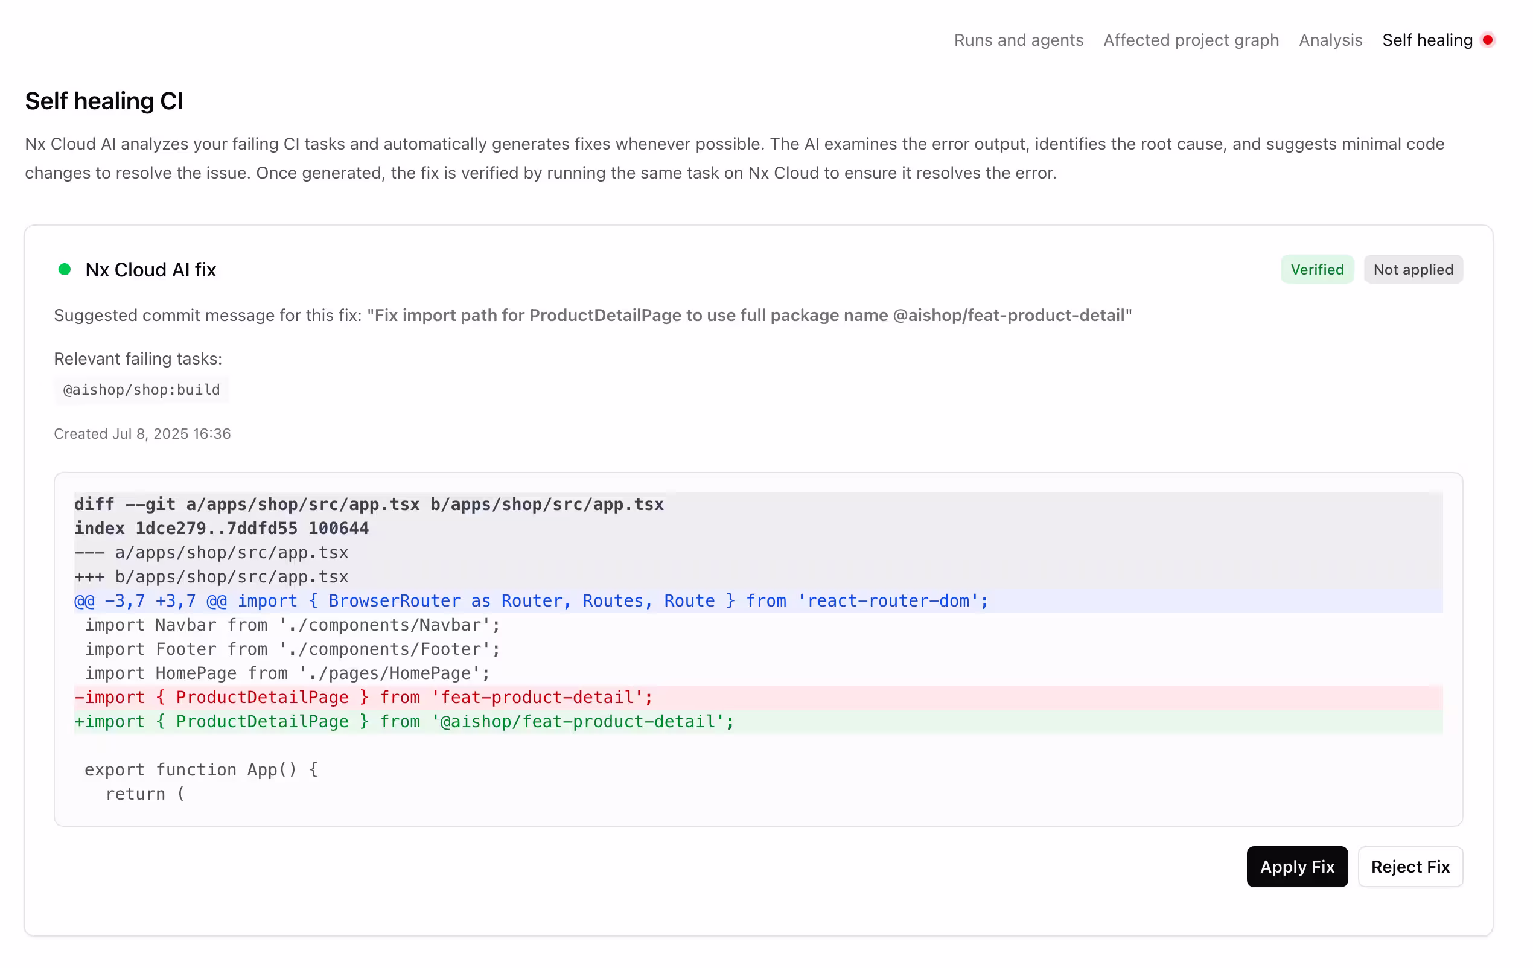Select the suggested commit message text

[x=751, y=314]
